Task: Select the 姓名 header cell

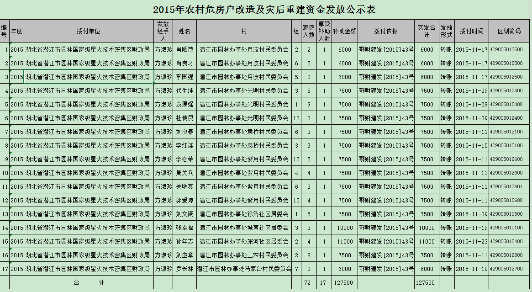Action: [184, 31]
